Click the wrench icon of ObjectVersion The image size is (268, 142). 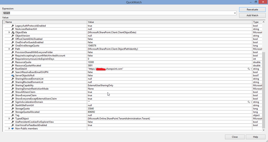tap(13, 36)
